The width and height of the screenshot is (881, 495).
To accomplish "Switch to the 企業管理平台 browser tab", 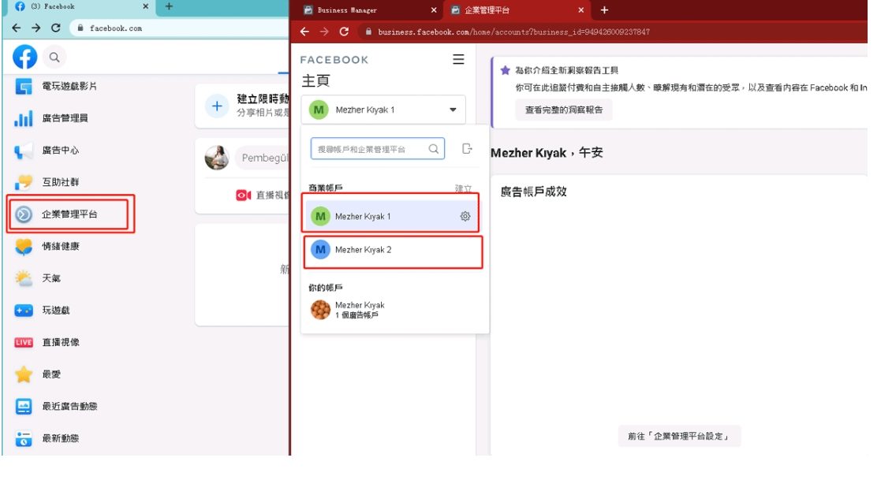I will click(517, 10).
